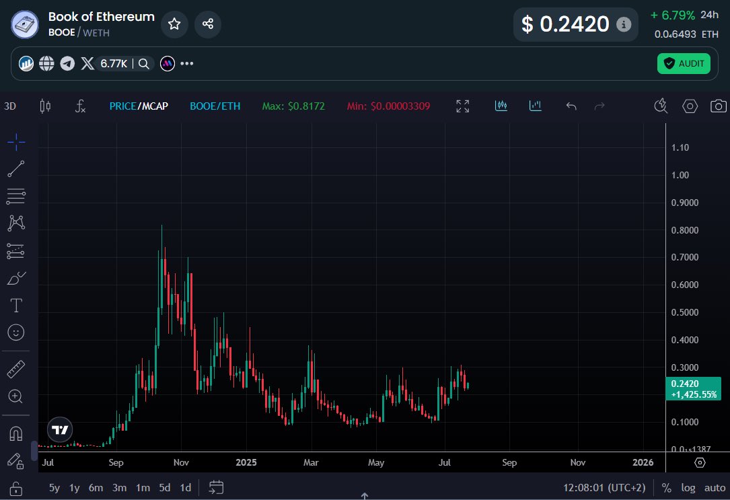This screenshot has height=500, width=730.
Task: Set time range to 1d
Action: (186, 487)
